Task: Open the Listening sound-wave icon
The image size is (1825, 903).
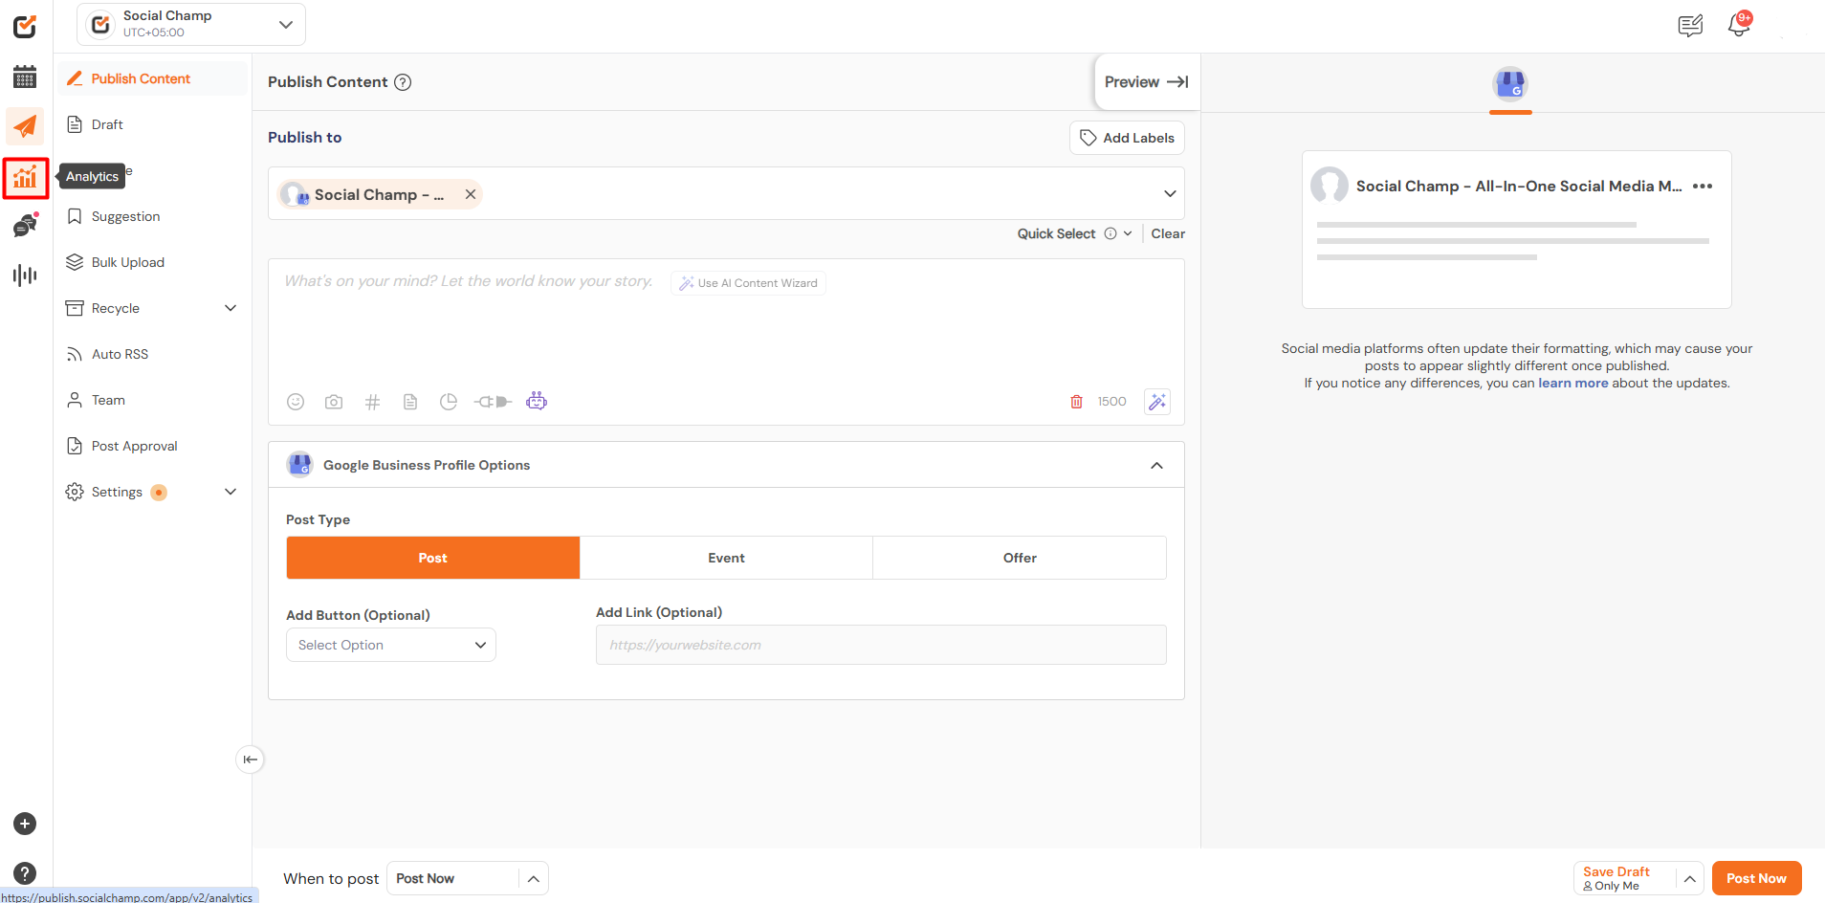Action: click(x=25, y=275)
